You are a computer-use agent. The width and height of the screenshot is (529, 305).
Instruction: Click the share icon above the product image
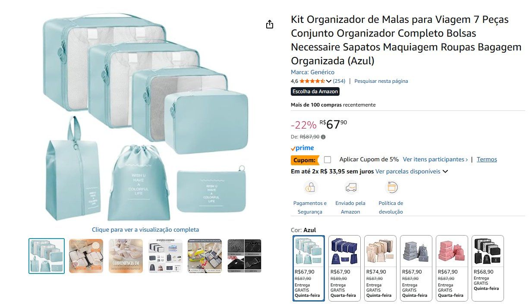tap(270, 24)
